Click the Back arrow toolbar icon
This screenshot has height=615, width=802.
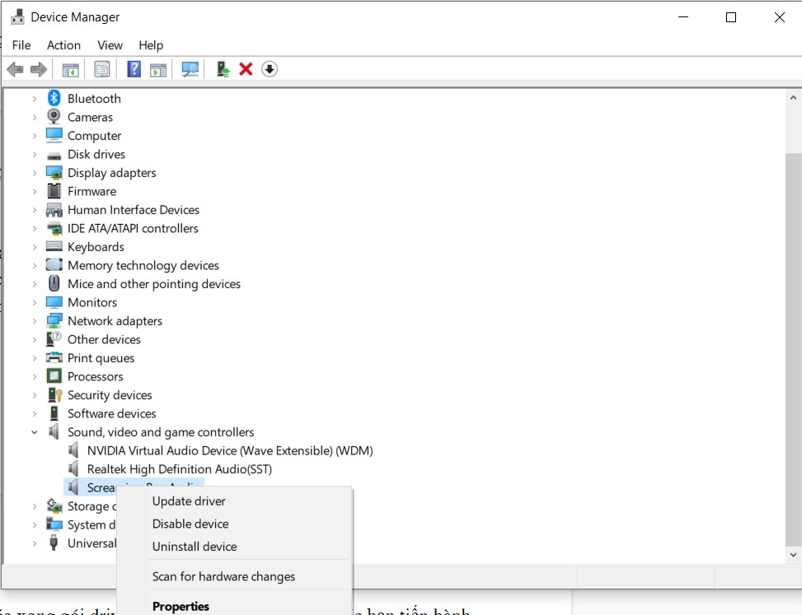[x=15, y=69]
